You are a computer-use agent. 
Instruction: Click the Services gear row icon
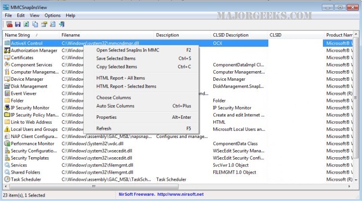pyautogui.click(x=7, y=165)
